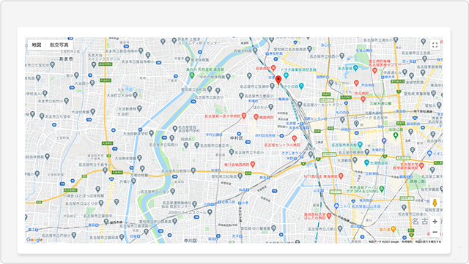469x264 pixels.
Task: Select 名古屋セントラル病院 hospital pin
Action: point(295,138)
